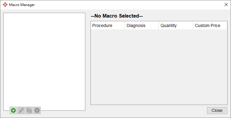The image size is (231, 118).
Task: Click the pencil Edit macro icon
Action: [x=21, y=110]
